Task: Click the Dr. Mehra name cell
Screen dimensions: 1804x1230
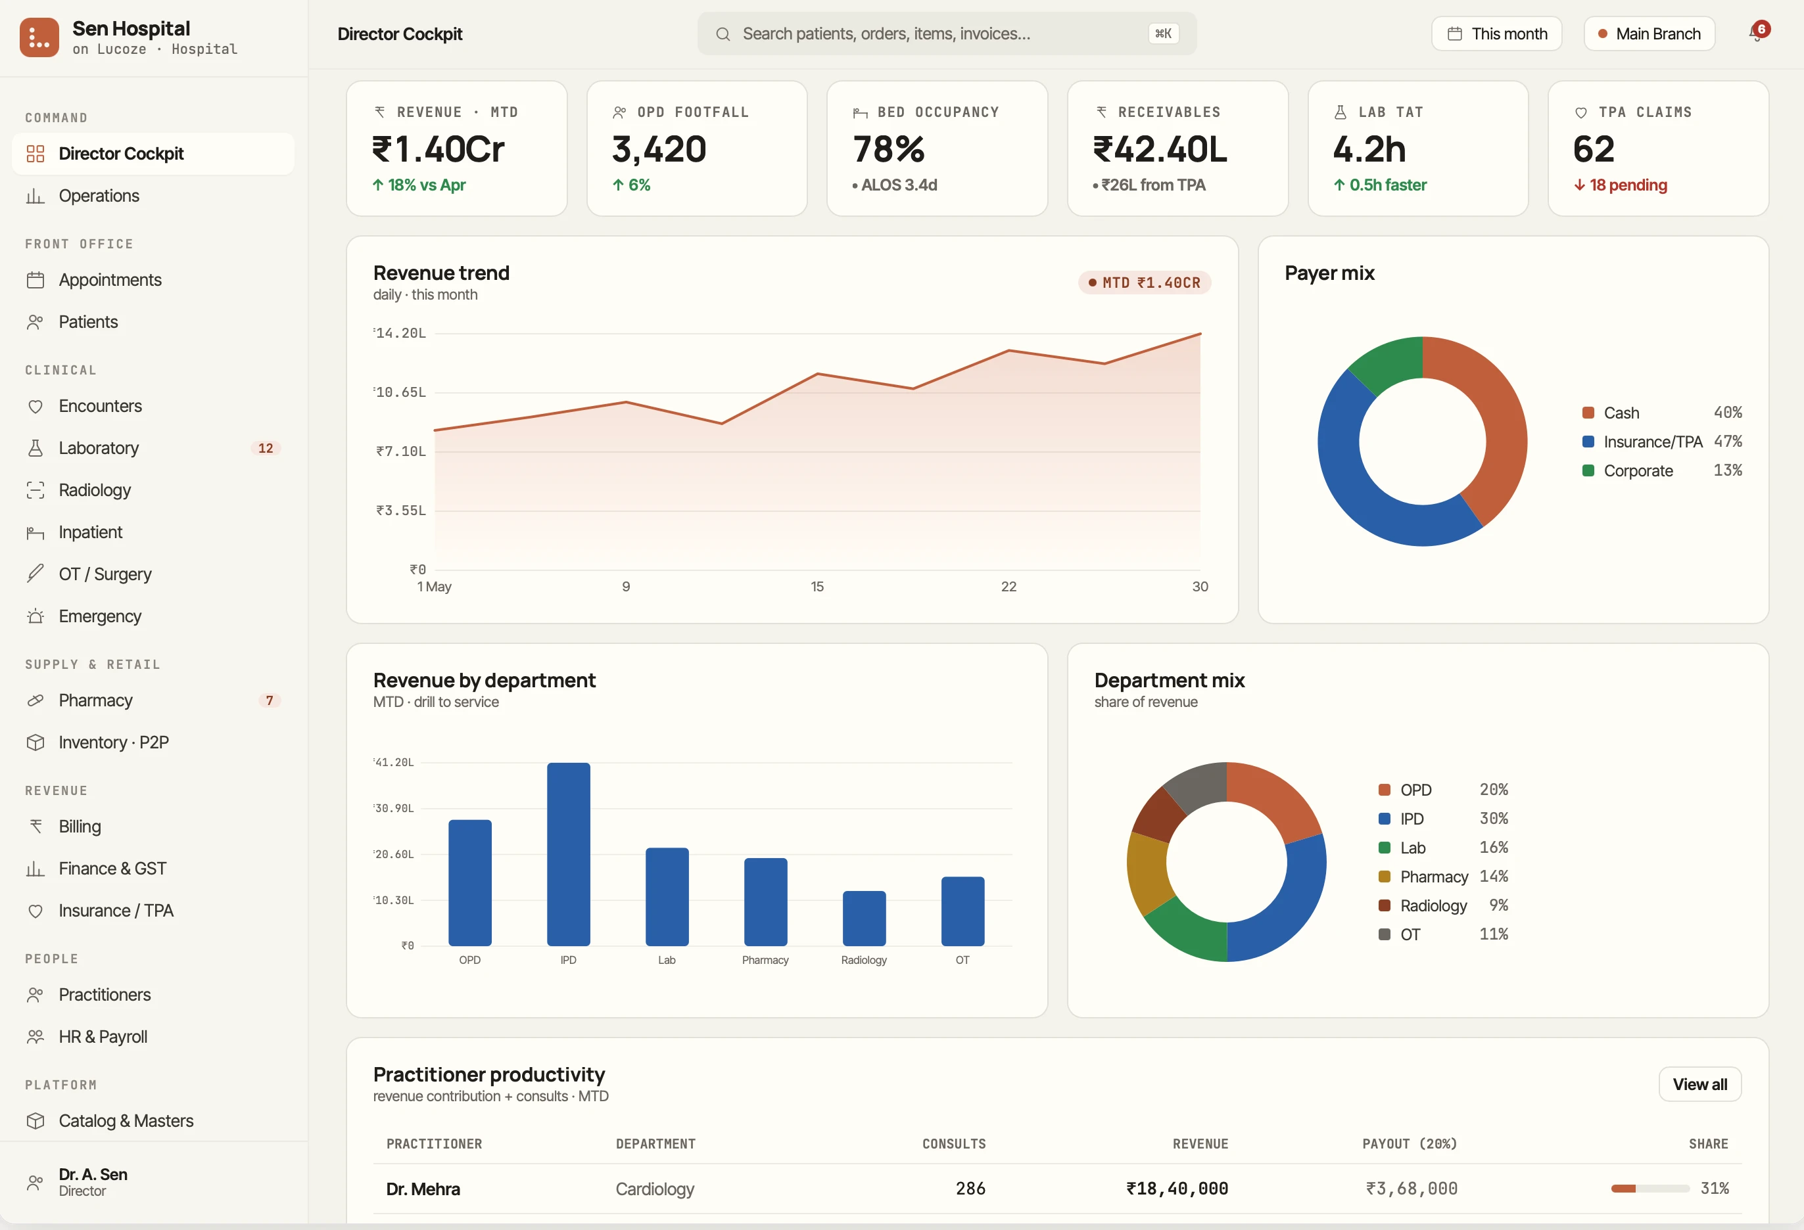Action: (423, 1188)
